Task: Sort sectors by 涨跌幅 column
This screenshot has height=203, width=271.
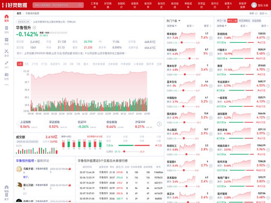Action: click(222, 26)
